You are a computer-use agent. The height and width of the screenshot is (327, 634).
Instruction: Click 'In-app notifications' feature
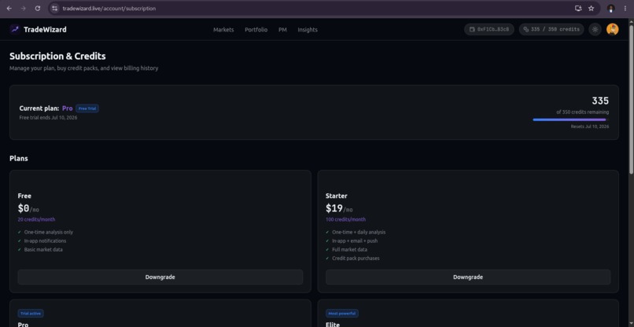[45, 241]
